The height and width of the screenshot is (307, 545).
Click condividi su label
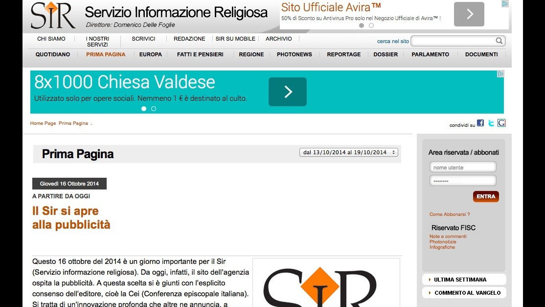pyautogui.click(x=462, y=125)
